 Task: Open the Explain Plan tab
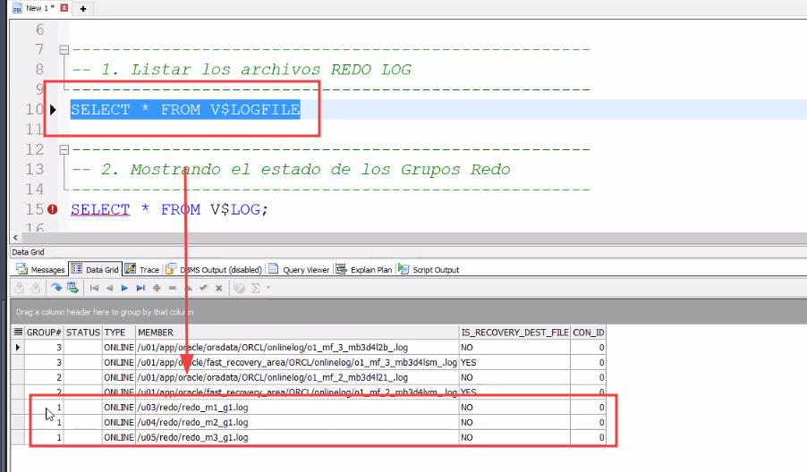tap(369, 269)
